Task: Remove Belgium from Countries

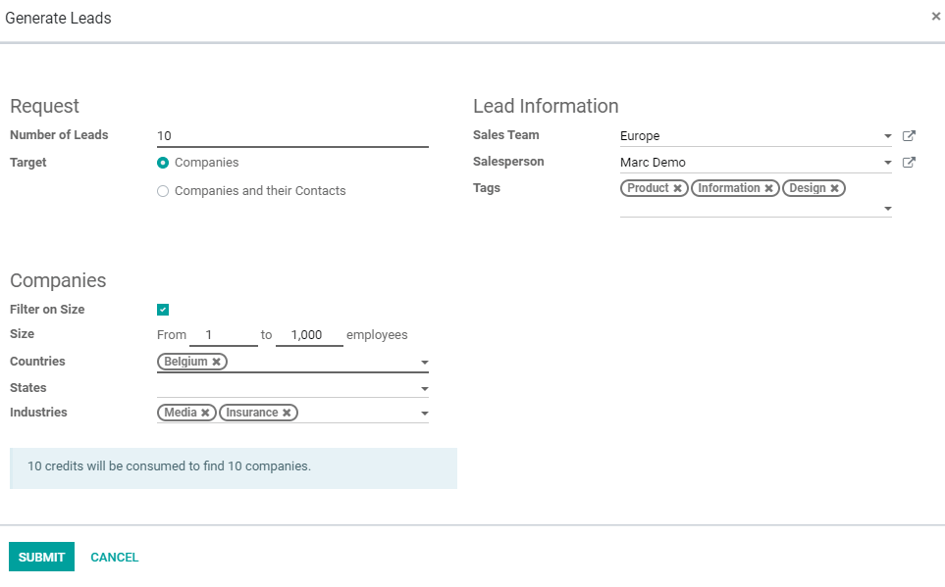Action: (216, 362)
